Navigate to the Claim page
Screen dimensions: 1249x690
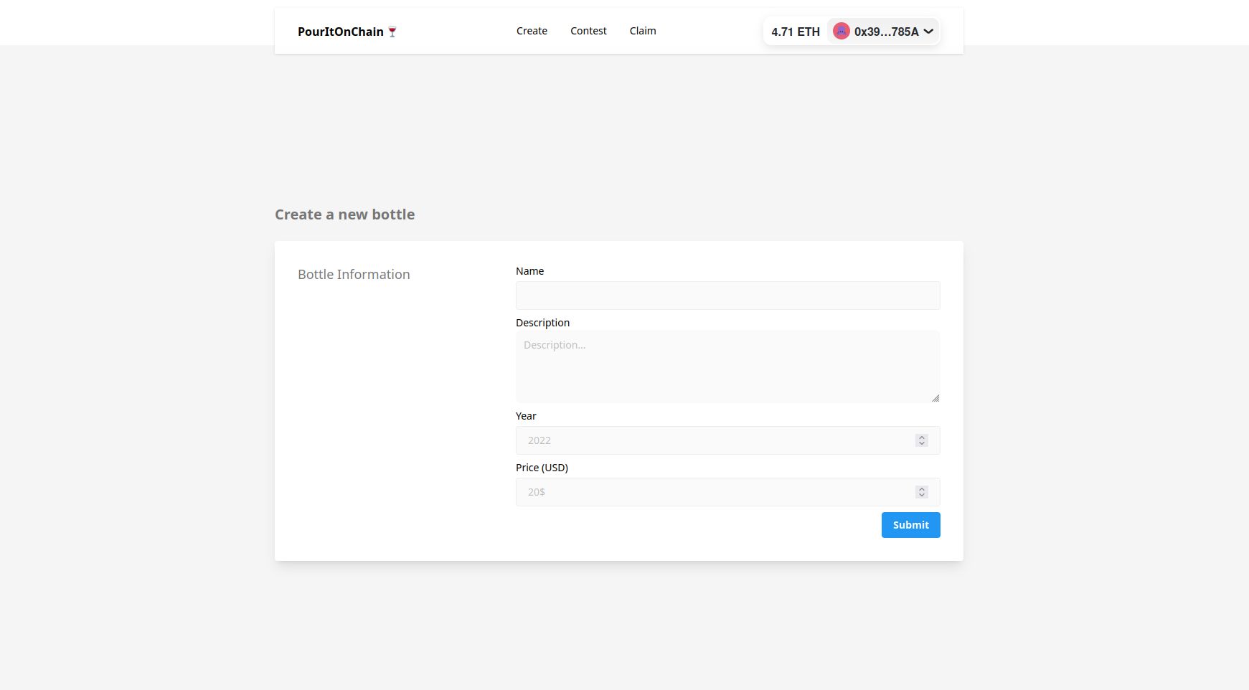(x=643, y=31)
